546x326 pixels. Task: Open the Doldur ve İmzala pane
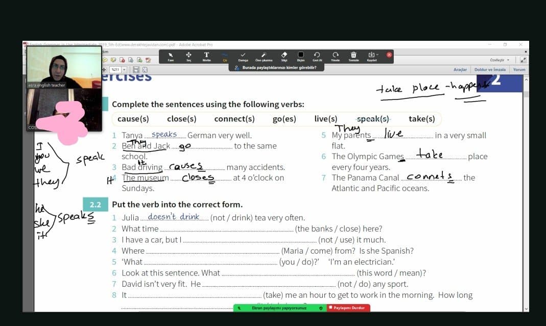coord(490,69)
